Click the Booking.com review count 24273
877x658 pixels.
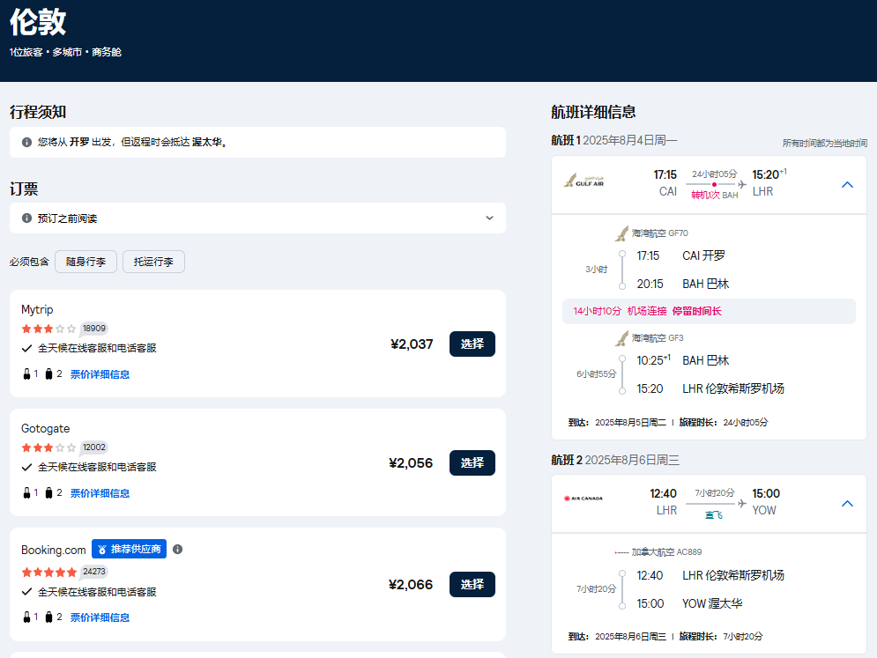(94, 572)
